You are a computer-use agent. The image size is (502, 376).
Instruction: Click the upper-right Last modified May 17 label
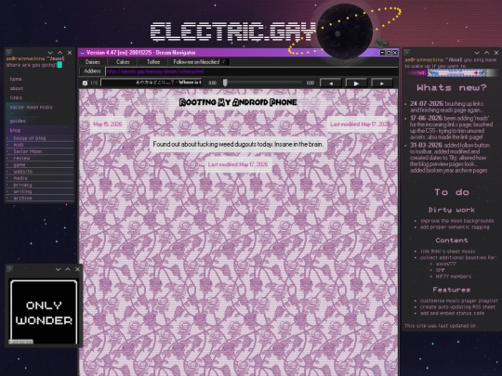(x=360, y=124)
